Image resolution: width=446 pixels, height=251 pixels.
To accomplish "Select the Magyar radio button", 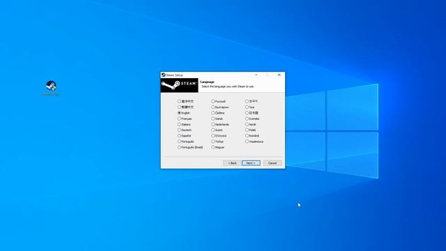I will [213, 147].
